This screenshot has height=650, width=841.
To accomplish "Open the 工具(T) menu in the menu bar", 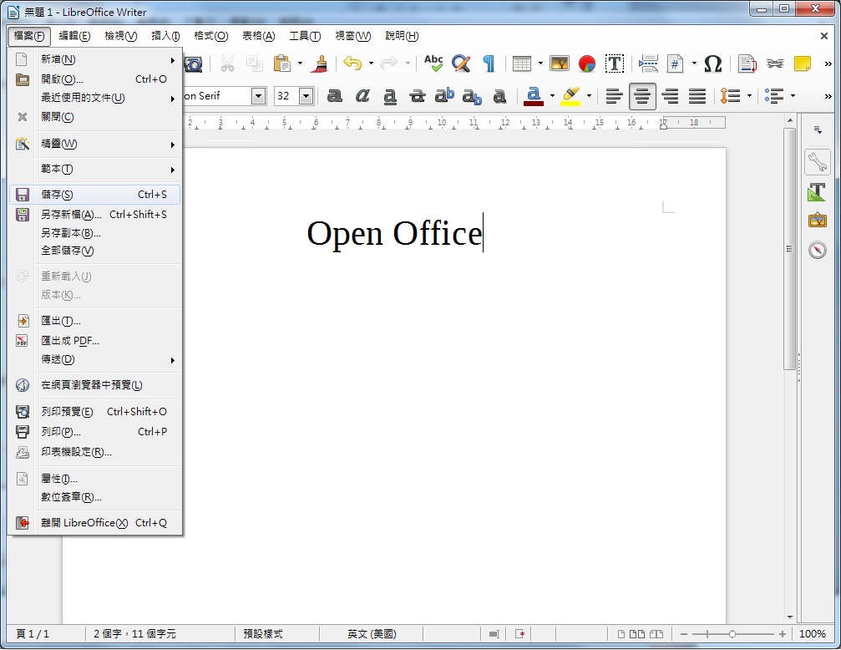I will coord(305,36).
